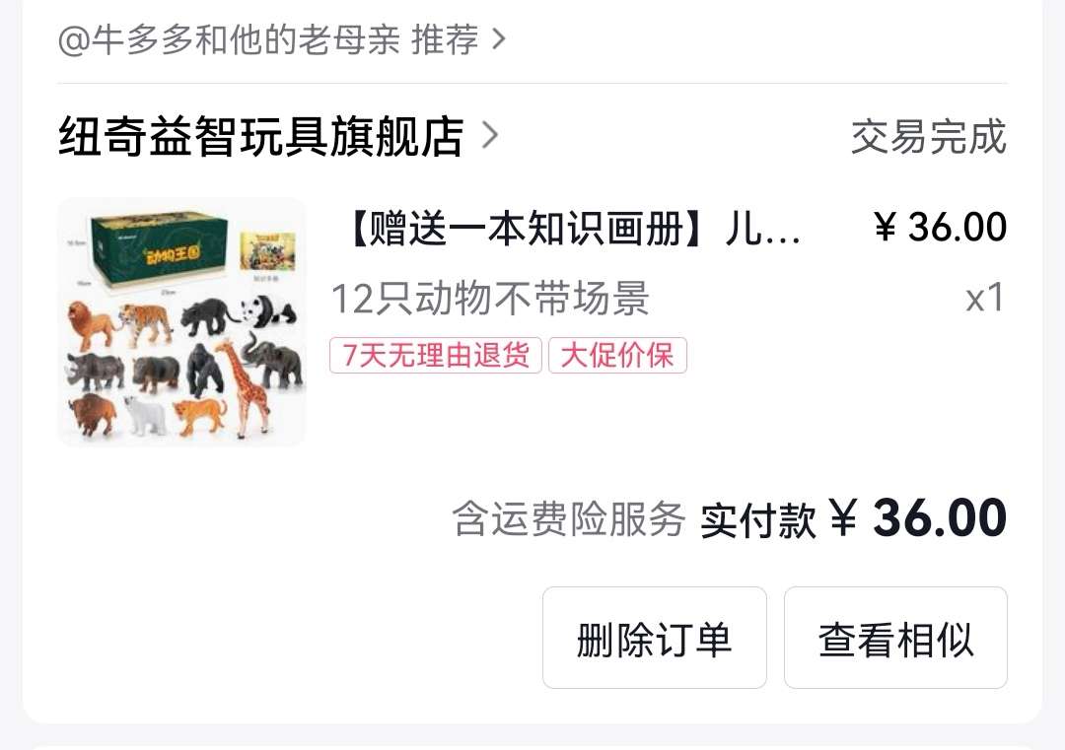Image resolution: width=1065 pixels, height=750 pixels.
Task: Expand the chevron beside 推荐
Action: (x=499, y=39)
